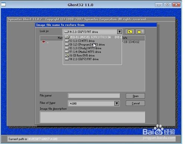Viewport: 186px width, 144px height.
Task: Click the 13:43:12 date cell
Action: point(134,42)
